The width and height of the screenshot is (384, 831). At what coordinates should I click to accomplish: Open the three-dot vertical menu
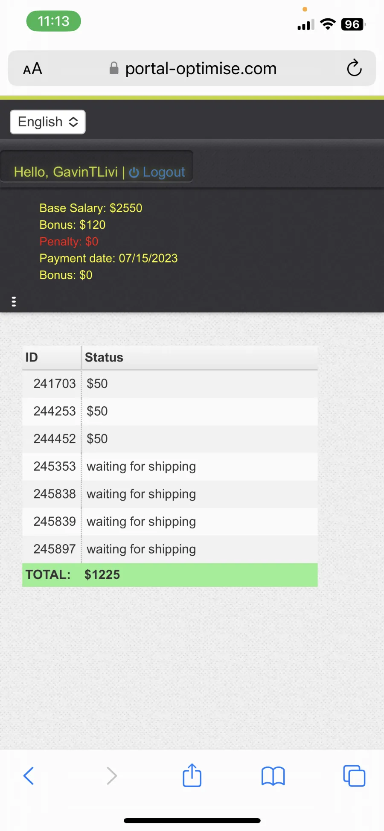(x=14, y=301)
